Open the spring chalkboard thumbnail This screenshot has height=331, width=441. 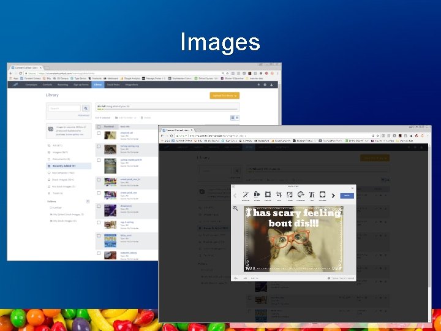pyautogui.click(x=110, y=166)
